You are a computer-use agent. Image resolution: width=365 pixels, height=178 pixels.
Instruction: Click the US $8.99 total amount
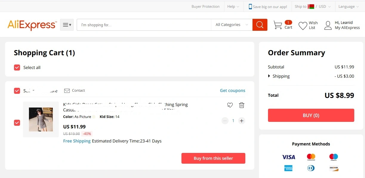click(x=339, y=95)
